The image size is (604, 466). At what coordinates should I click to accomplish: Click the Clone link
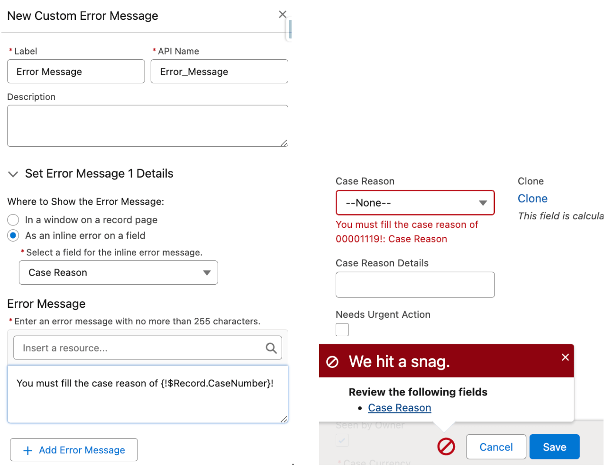532,198
